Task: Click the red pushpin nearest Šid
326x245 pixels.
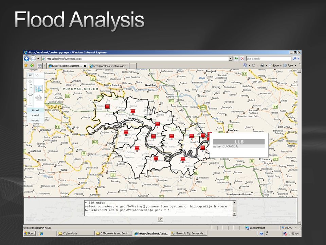Action: pyautogui.click(x=107, y=107)
